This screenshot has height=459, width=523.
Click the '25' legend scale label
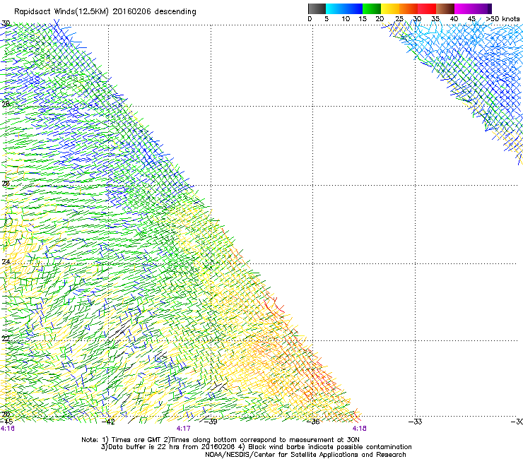click(399, 19)
